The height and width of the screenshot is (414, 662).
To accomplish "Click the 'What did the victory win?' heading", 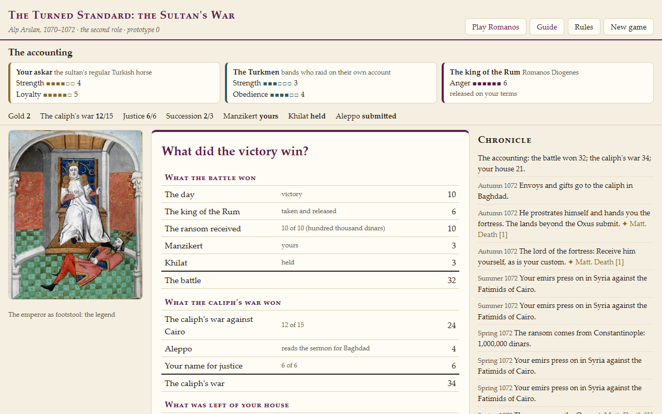I will 235,151.
